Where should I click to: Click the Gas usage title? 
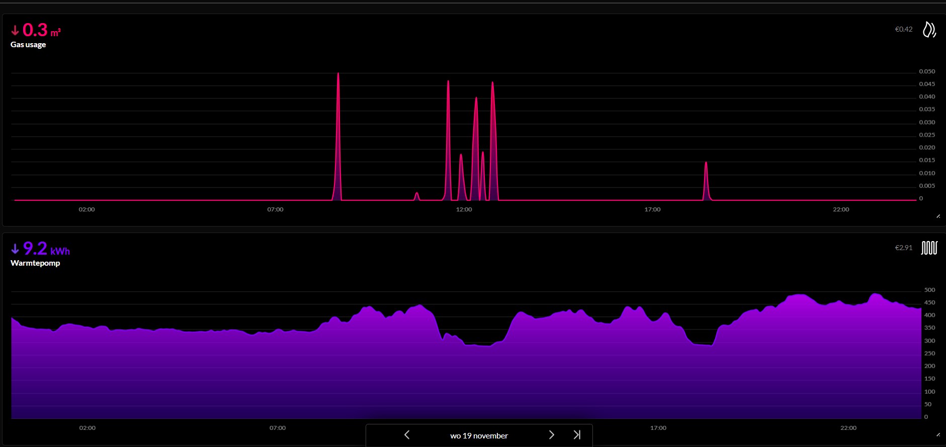pyautogui.click(x=28, y=45)
